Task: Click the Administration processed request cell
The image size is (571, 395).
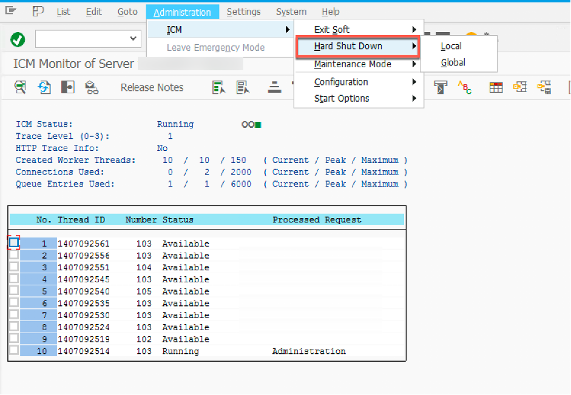Action: click(x=309, y=351)
